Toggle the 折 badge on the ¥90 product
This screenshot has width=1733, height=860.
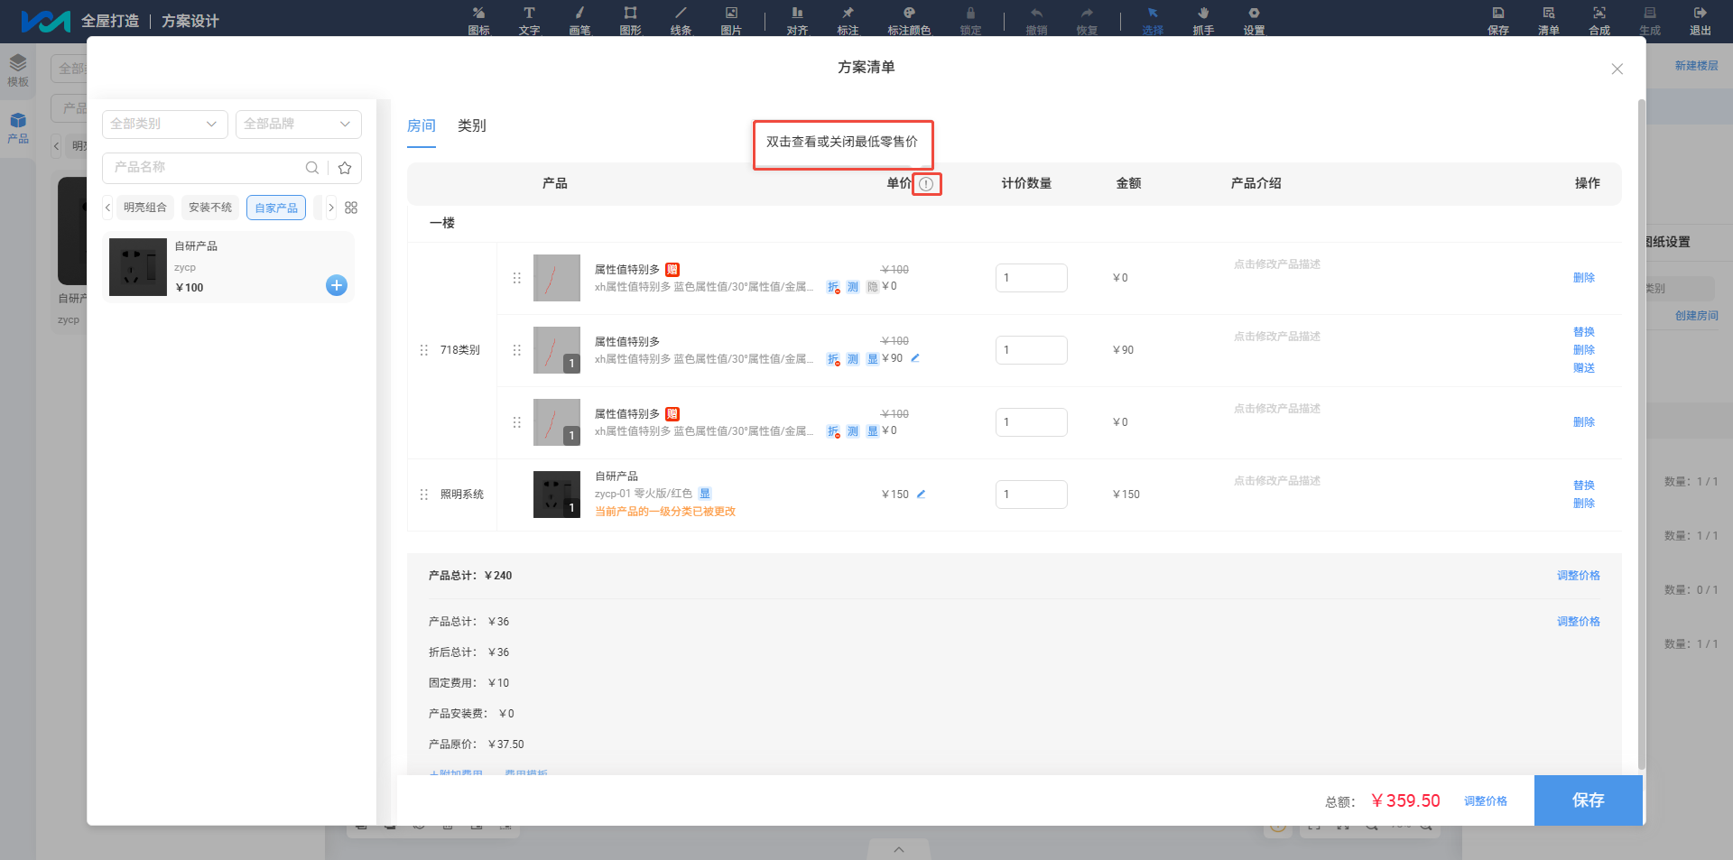point(833,359)
